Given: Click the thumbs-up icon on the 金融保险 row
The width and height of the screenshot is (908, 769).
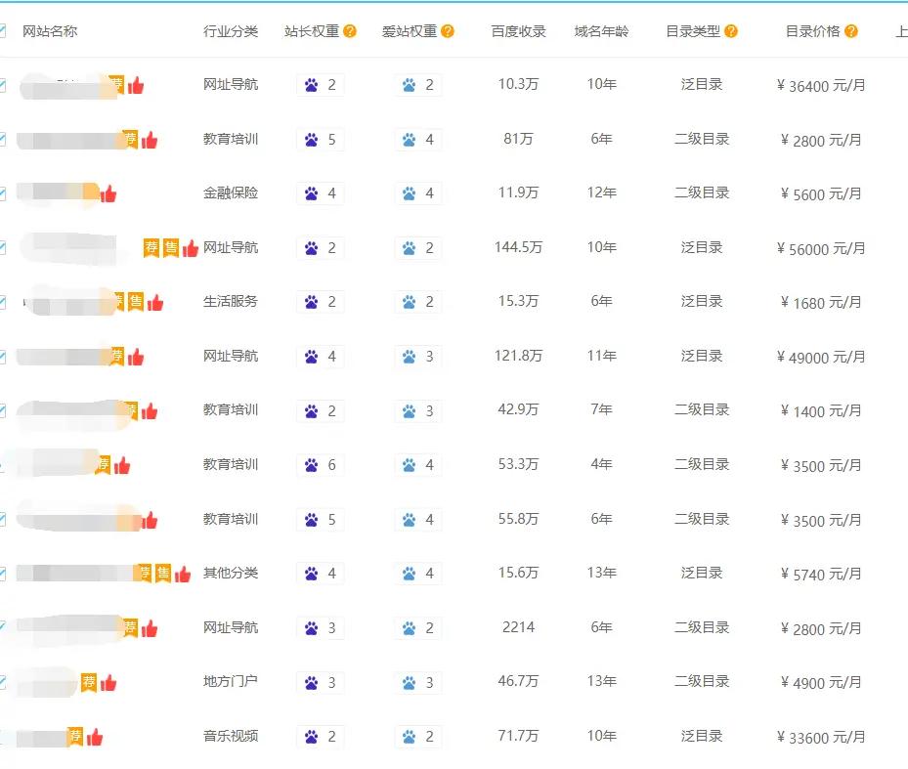Looking at the screenshot, I should point(108,193).
